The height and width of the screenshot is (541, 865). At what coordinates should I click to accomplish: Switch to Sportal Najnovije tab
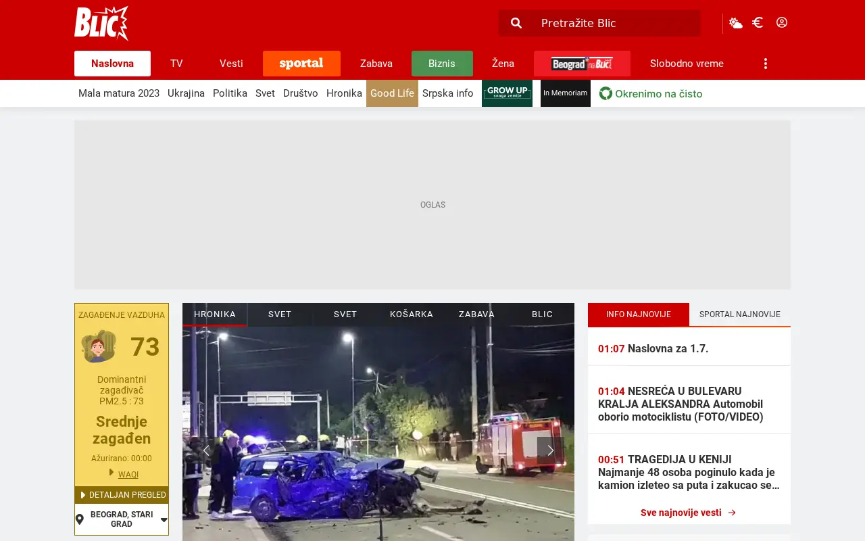[x=740, y=314]
